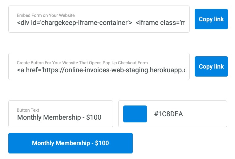Open the blue button color swatch

coord(135,114)
